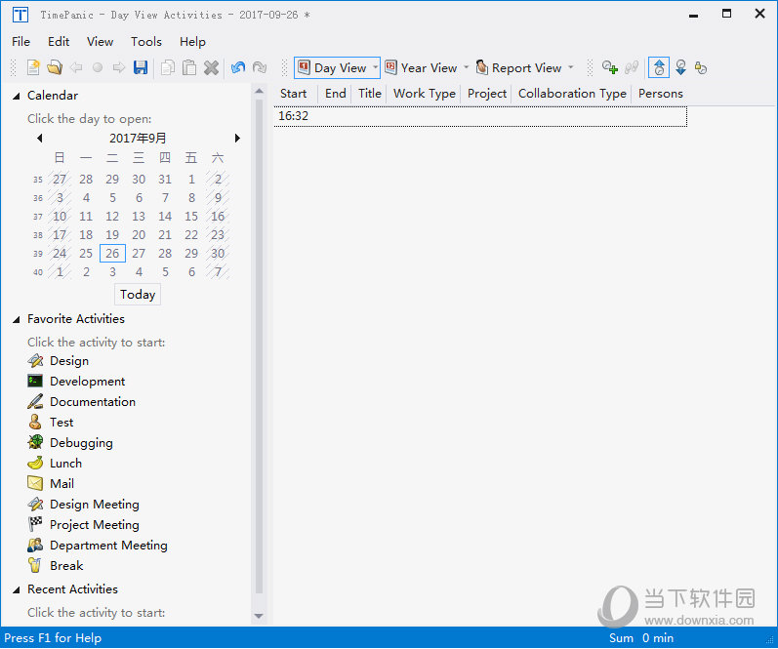The image size is (778, 649).
Task: Collapse the Recent Activities section
Action: point(17,589)
